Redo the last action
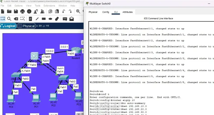Screen dimensions: 214x115 70,11
